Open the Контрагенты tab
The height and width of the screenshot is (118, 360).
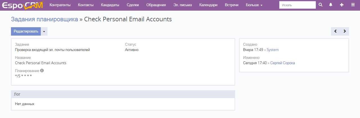[x=60, y=5]
